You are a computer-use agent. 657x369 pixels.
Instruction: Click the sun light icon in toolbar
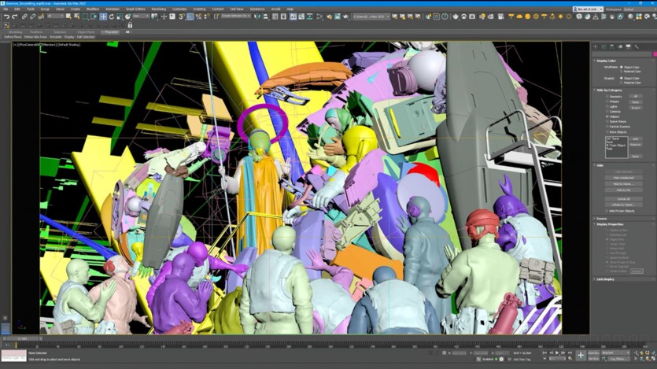pyautogui.click(x=560, y=17)
